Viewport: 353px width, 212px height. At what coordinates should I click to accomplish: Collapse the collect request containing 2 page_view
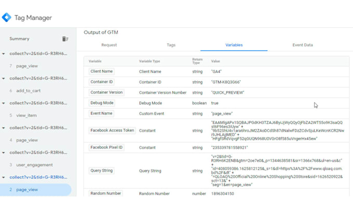click(x=4, y=177)
